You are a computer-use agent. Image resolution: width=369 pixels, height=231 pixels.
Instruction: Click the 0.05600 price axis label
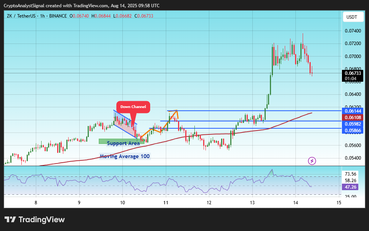[x=353, y=145]
